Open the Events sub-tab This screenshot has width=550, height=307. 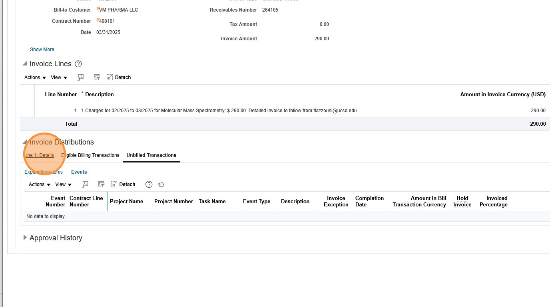[x=79, y=172]
